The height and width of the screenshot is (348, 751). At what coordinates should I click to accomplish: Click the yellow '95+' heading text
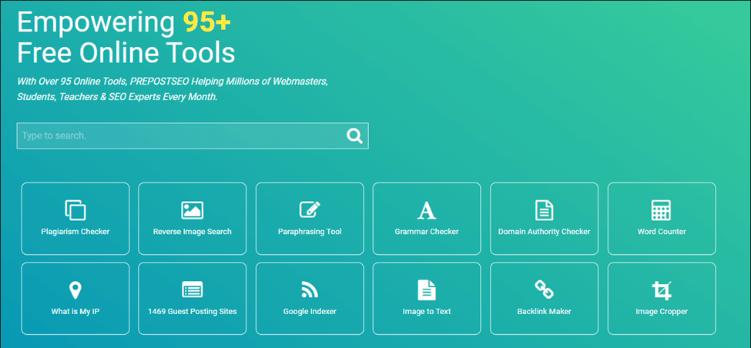click(x=207, y=22)
